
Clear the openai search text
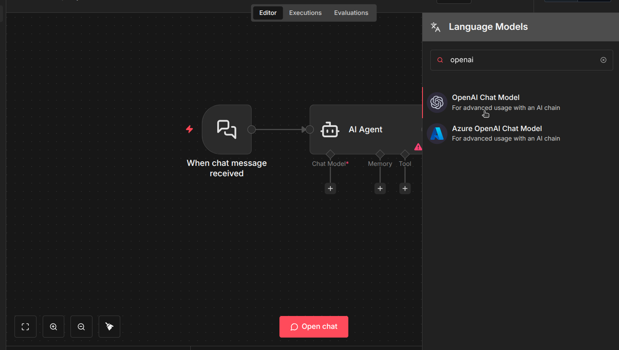pos(603,60)
